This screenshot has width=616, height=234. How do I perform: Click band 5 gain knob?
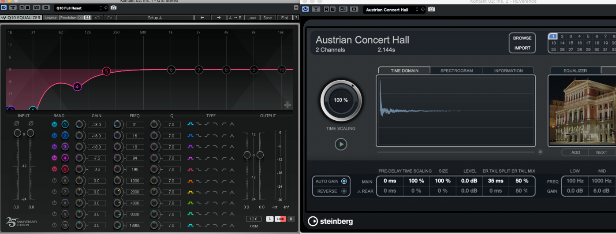click(x=79, y=169)
